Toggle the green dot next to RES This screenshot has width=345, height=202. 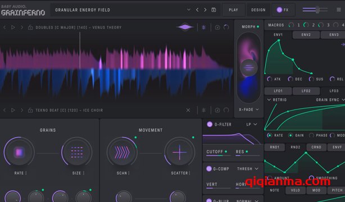click(247, 151)
